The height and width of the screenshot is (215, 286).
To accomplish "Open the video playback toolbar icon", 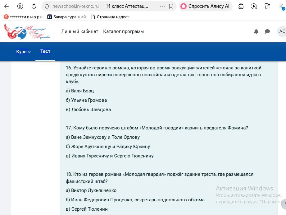I will [254, 7].
